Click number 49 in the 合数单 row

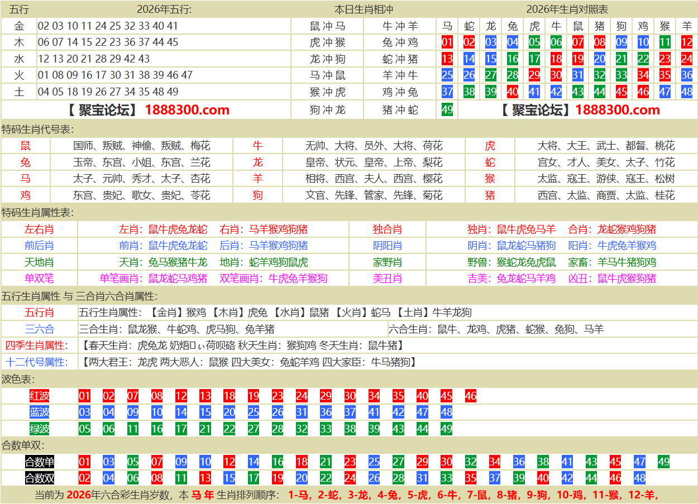(x=664, y=462)
